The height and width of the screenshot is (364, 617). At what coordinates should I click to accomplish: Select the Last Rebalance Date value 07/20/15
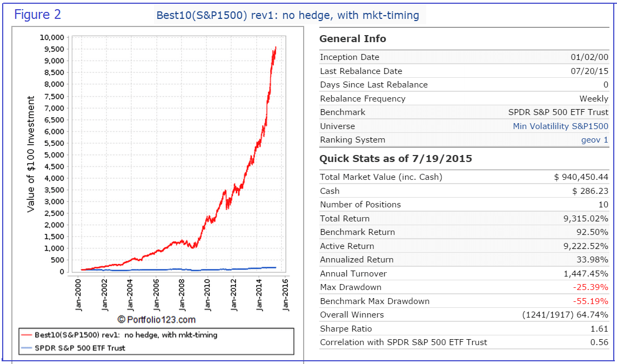pyautogui.click(x=589, y=71)
